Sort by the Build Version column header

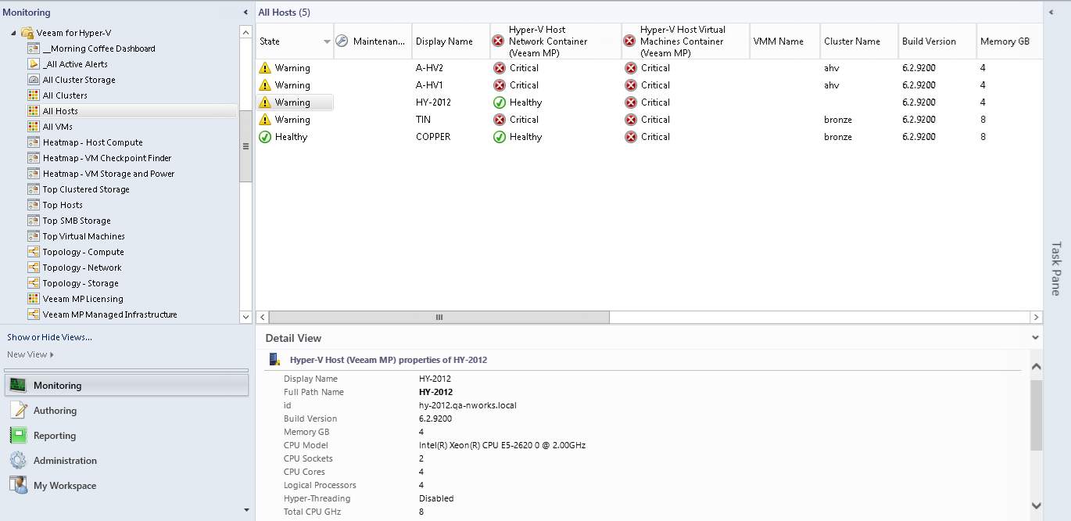coord(937,41)
